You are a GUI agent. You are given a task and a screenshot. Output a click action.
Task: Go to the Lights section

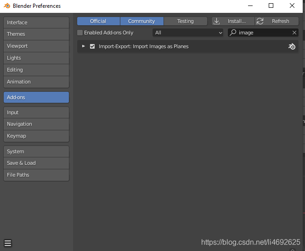pyautogui.click(x=36, y=58)
